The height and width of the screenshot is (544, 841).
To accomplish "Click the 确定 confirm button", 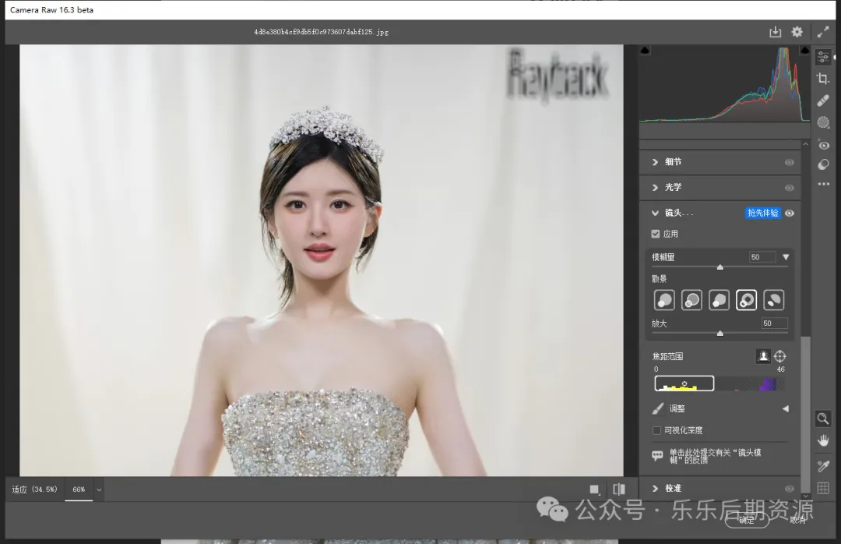I will click(x=746, y=520).
